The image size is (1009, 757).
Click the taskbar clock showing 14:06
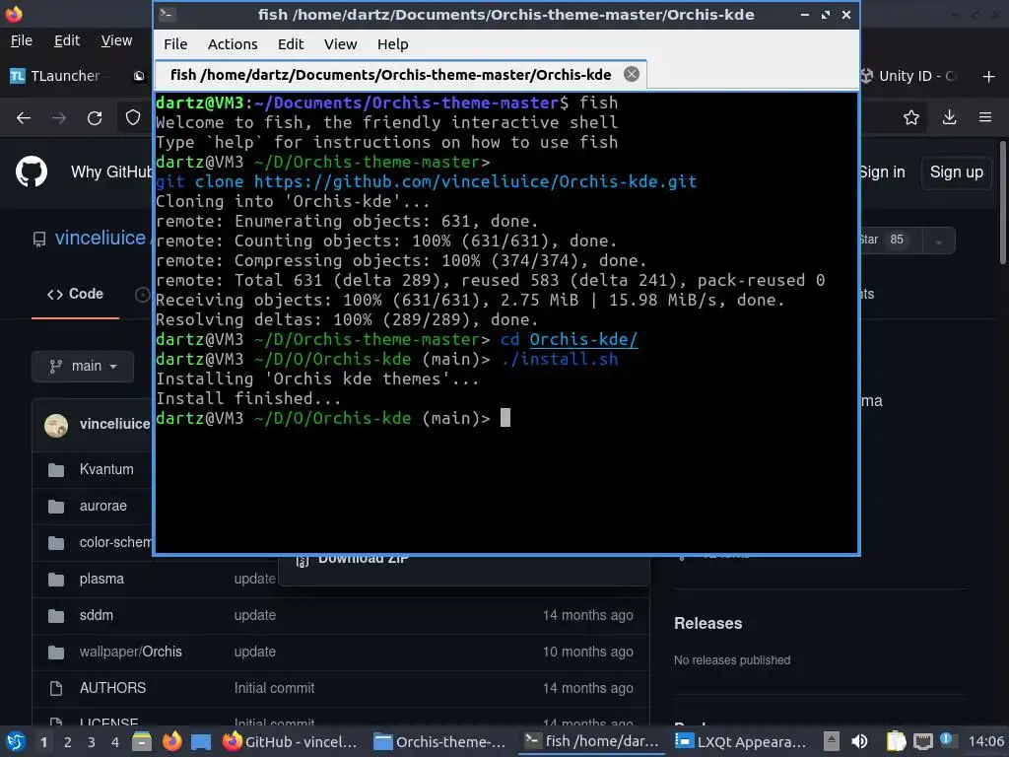[x=985, y=741]
